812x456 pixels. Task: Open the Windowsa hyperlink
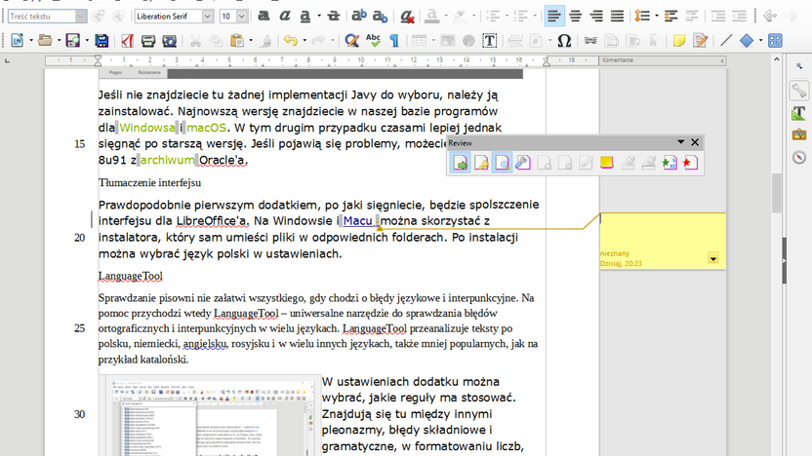pos(147,128)
